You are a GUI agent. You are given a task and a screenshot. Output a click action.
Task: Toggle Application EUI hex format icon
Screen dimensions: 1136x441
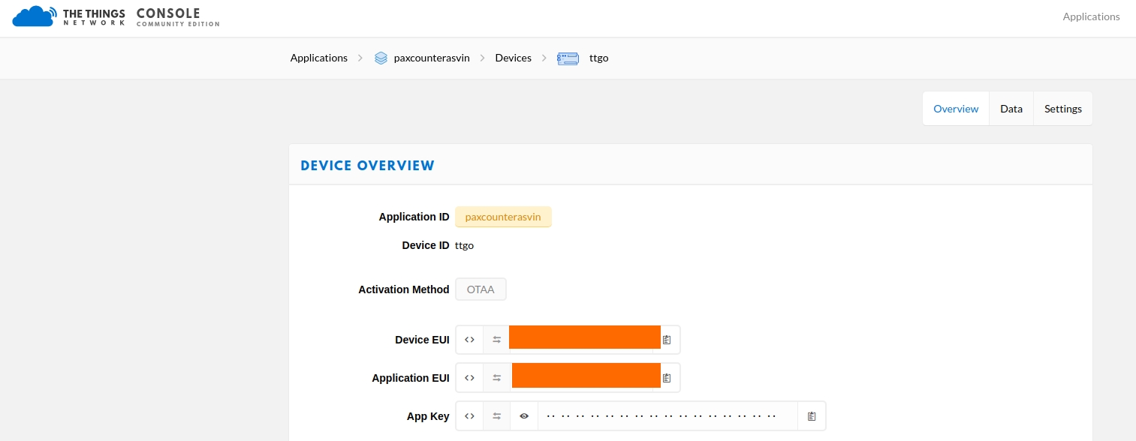click(469, 378)
